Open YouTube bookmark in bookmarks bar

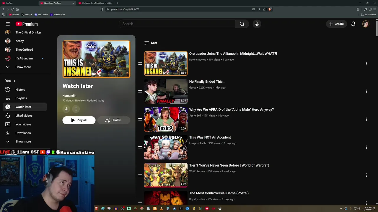click(14, 15)
